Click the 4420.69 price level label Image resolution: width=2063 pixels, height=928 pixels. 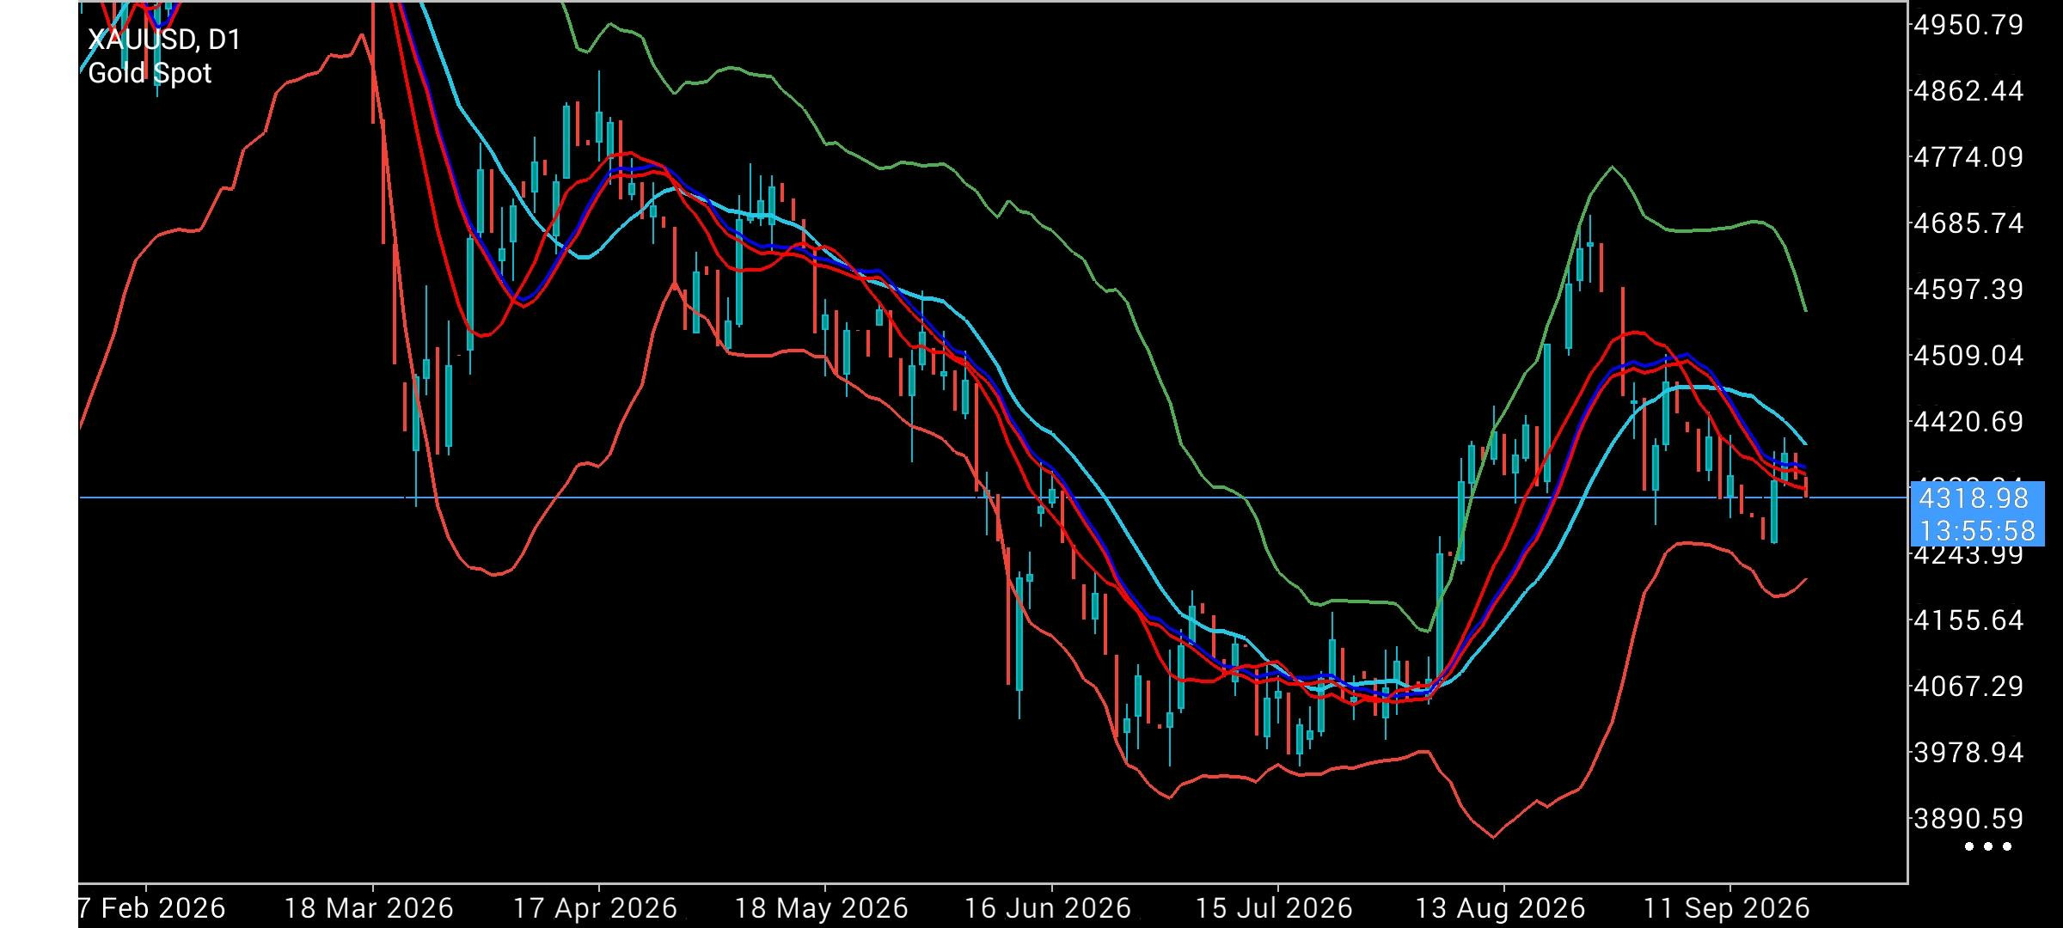(x=1968, y=422)
